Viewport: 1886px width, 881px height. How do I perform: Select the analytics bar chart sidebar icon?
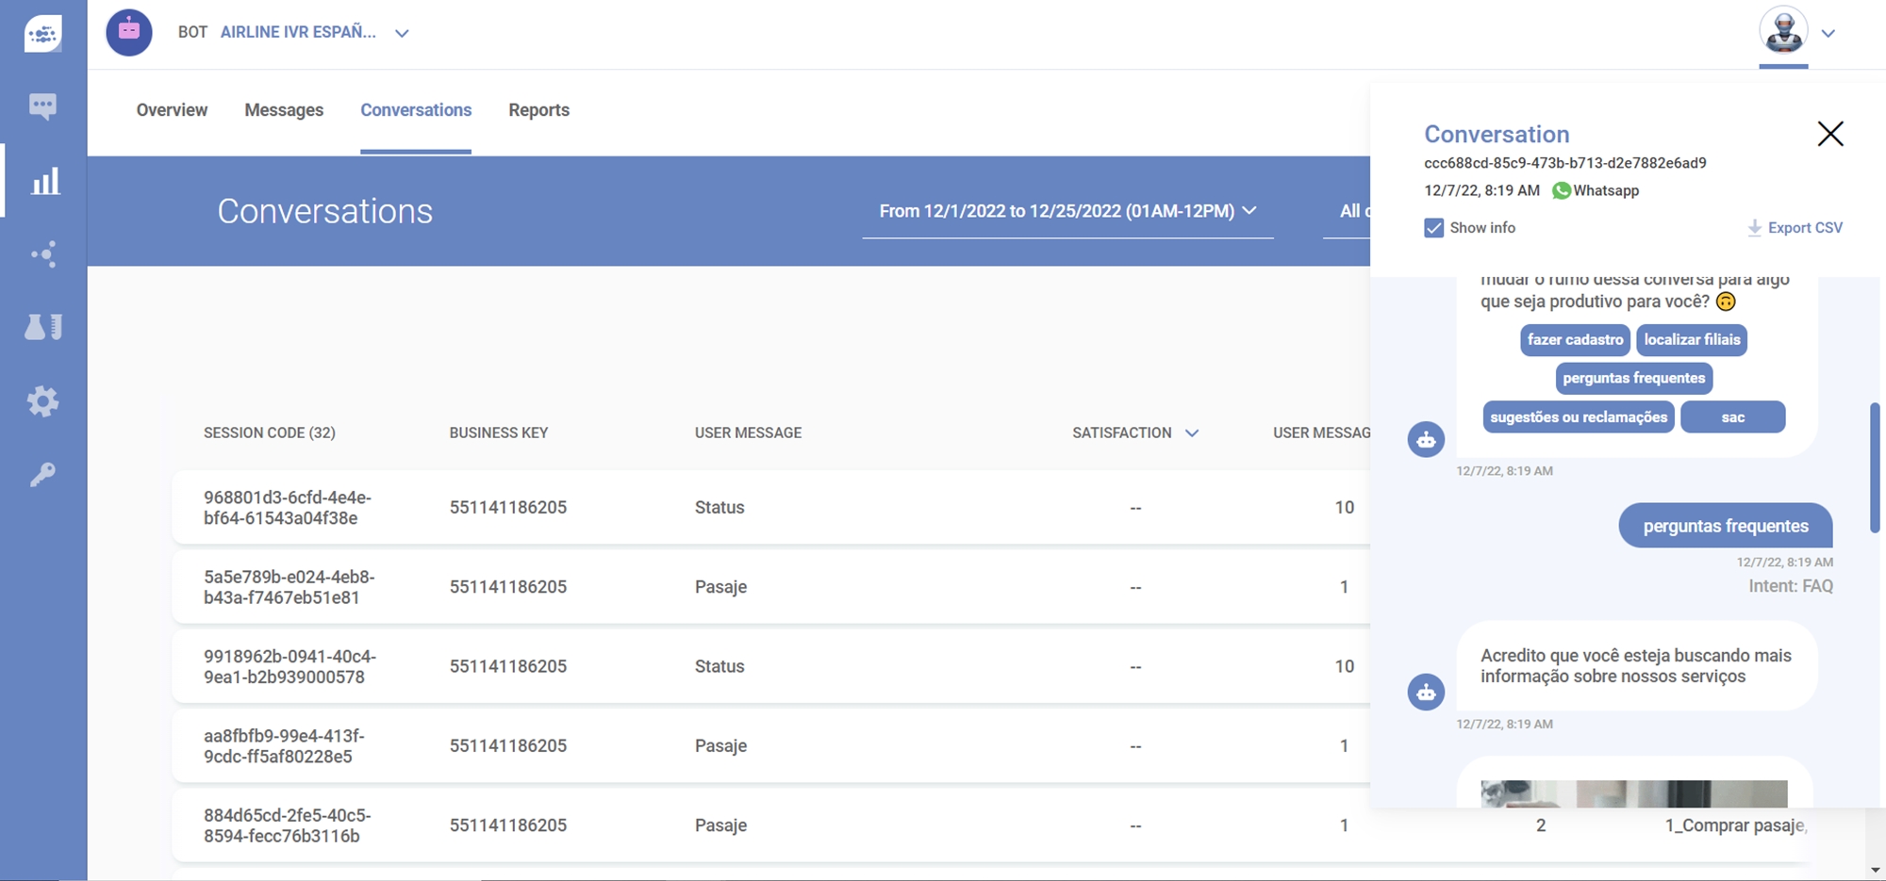[x=44, y=181]
